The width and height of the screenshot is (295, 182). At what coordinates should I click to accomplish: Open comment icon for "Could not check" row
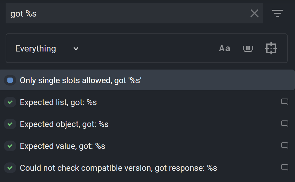[x=284, y=168]
